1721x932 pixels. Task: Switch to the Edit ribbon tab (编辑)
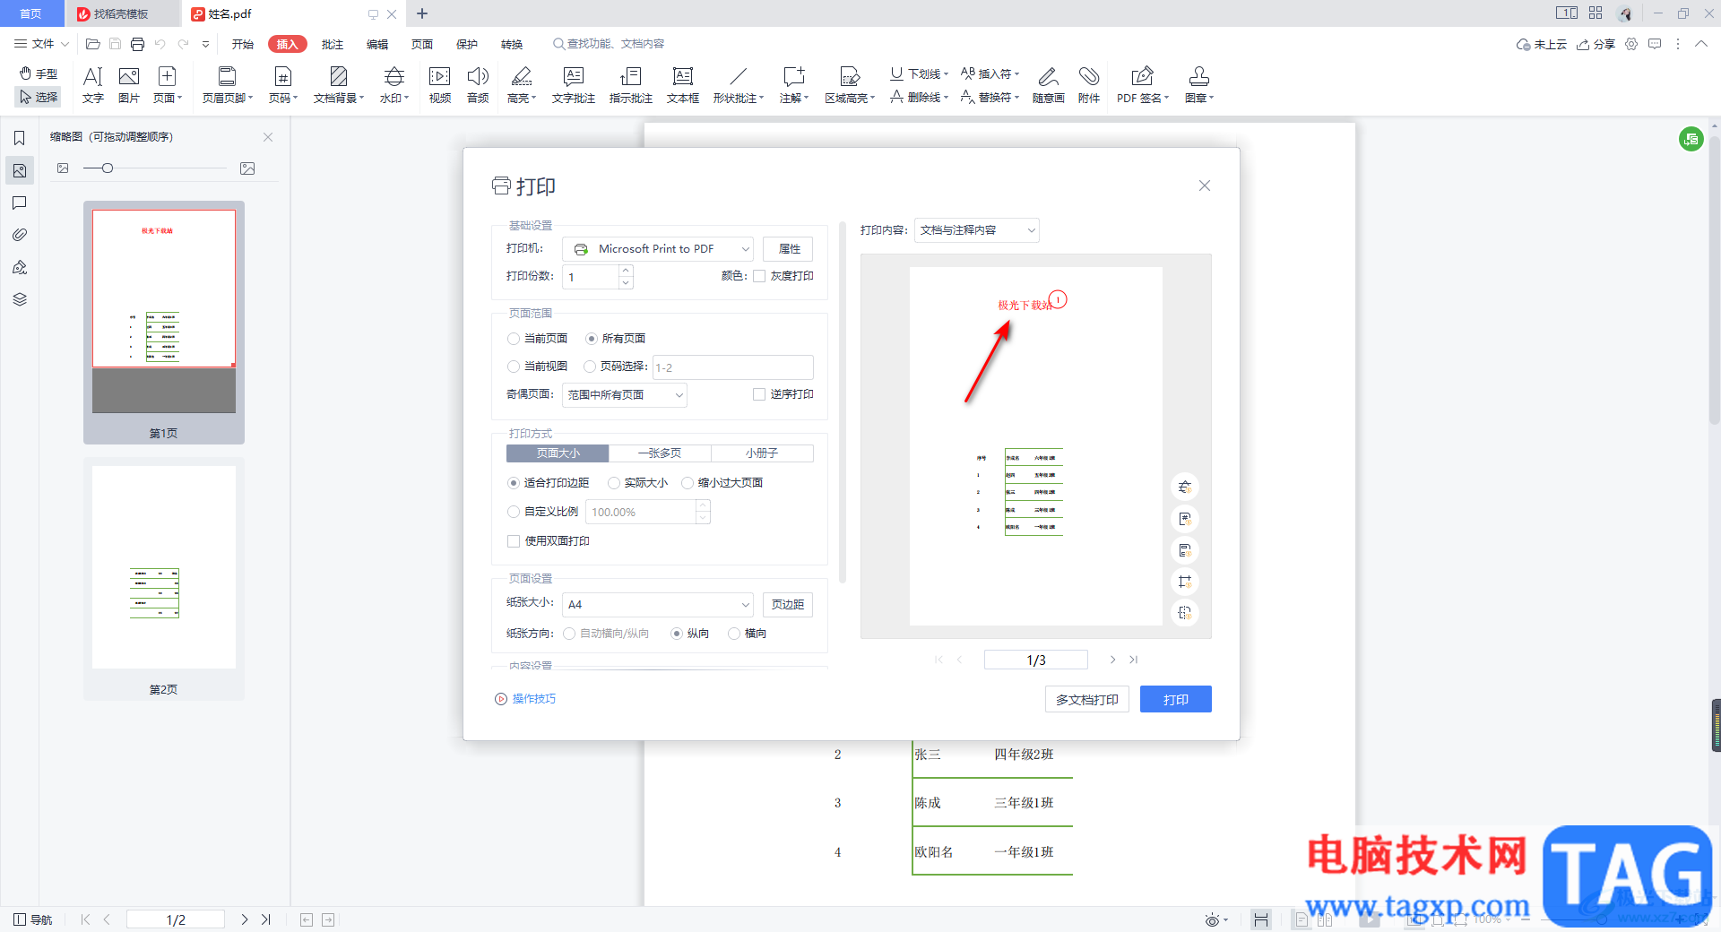(377, 44)
